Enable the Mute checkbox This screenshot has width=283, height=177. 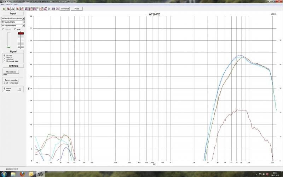pos(15,29)
